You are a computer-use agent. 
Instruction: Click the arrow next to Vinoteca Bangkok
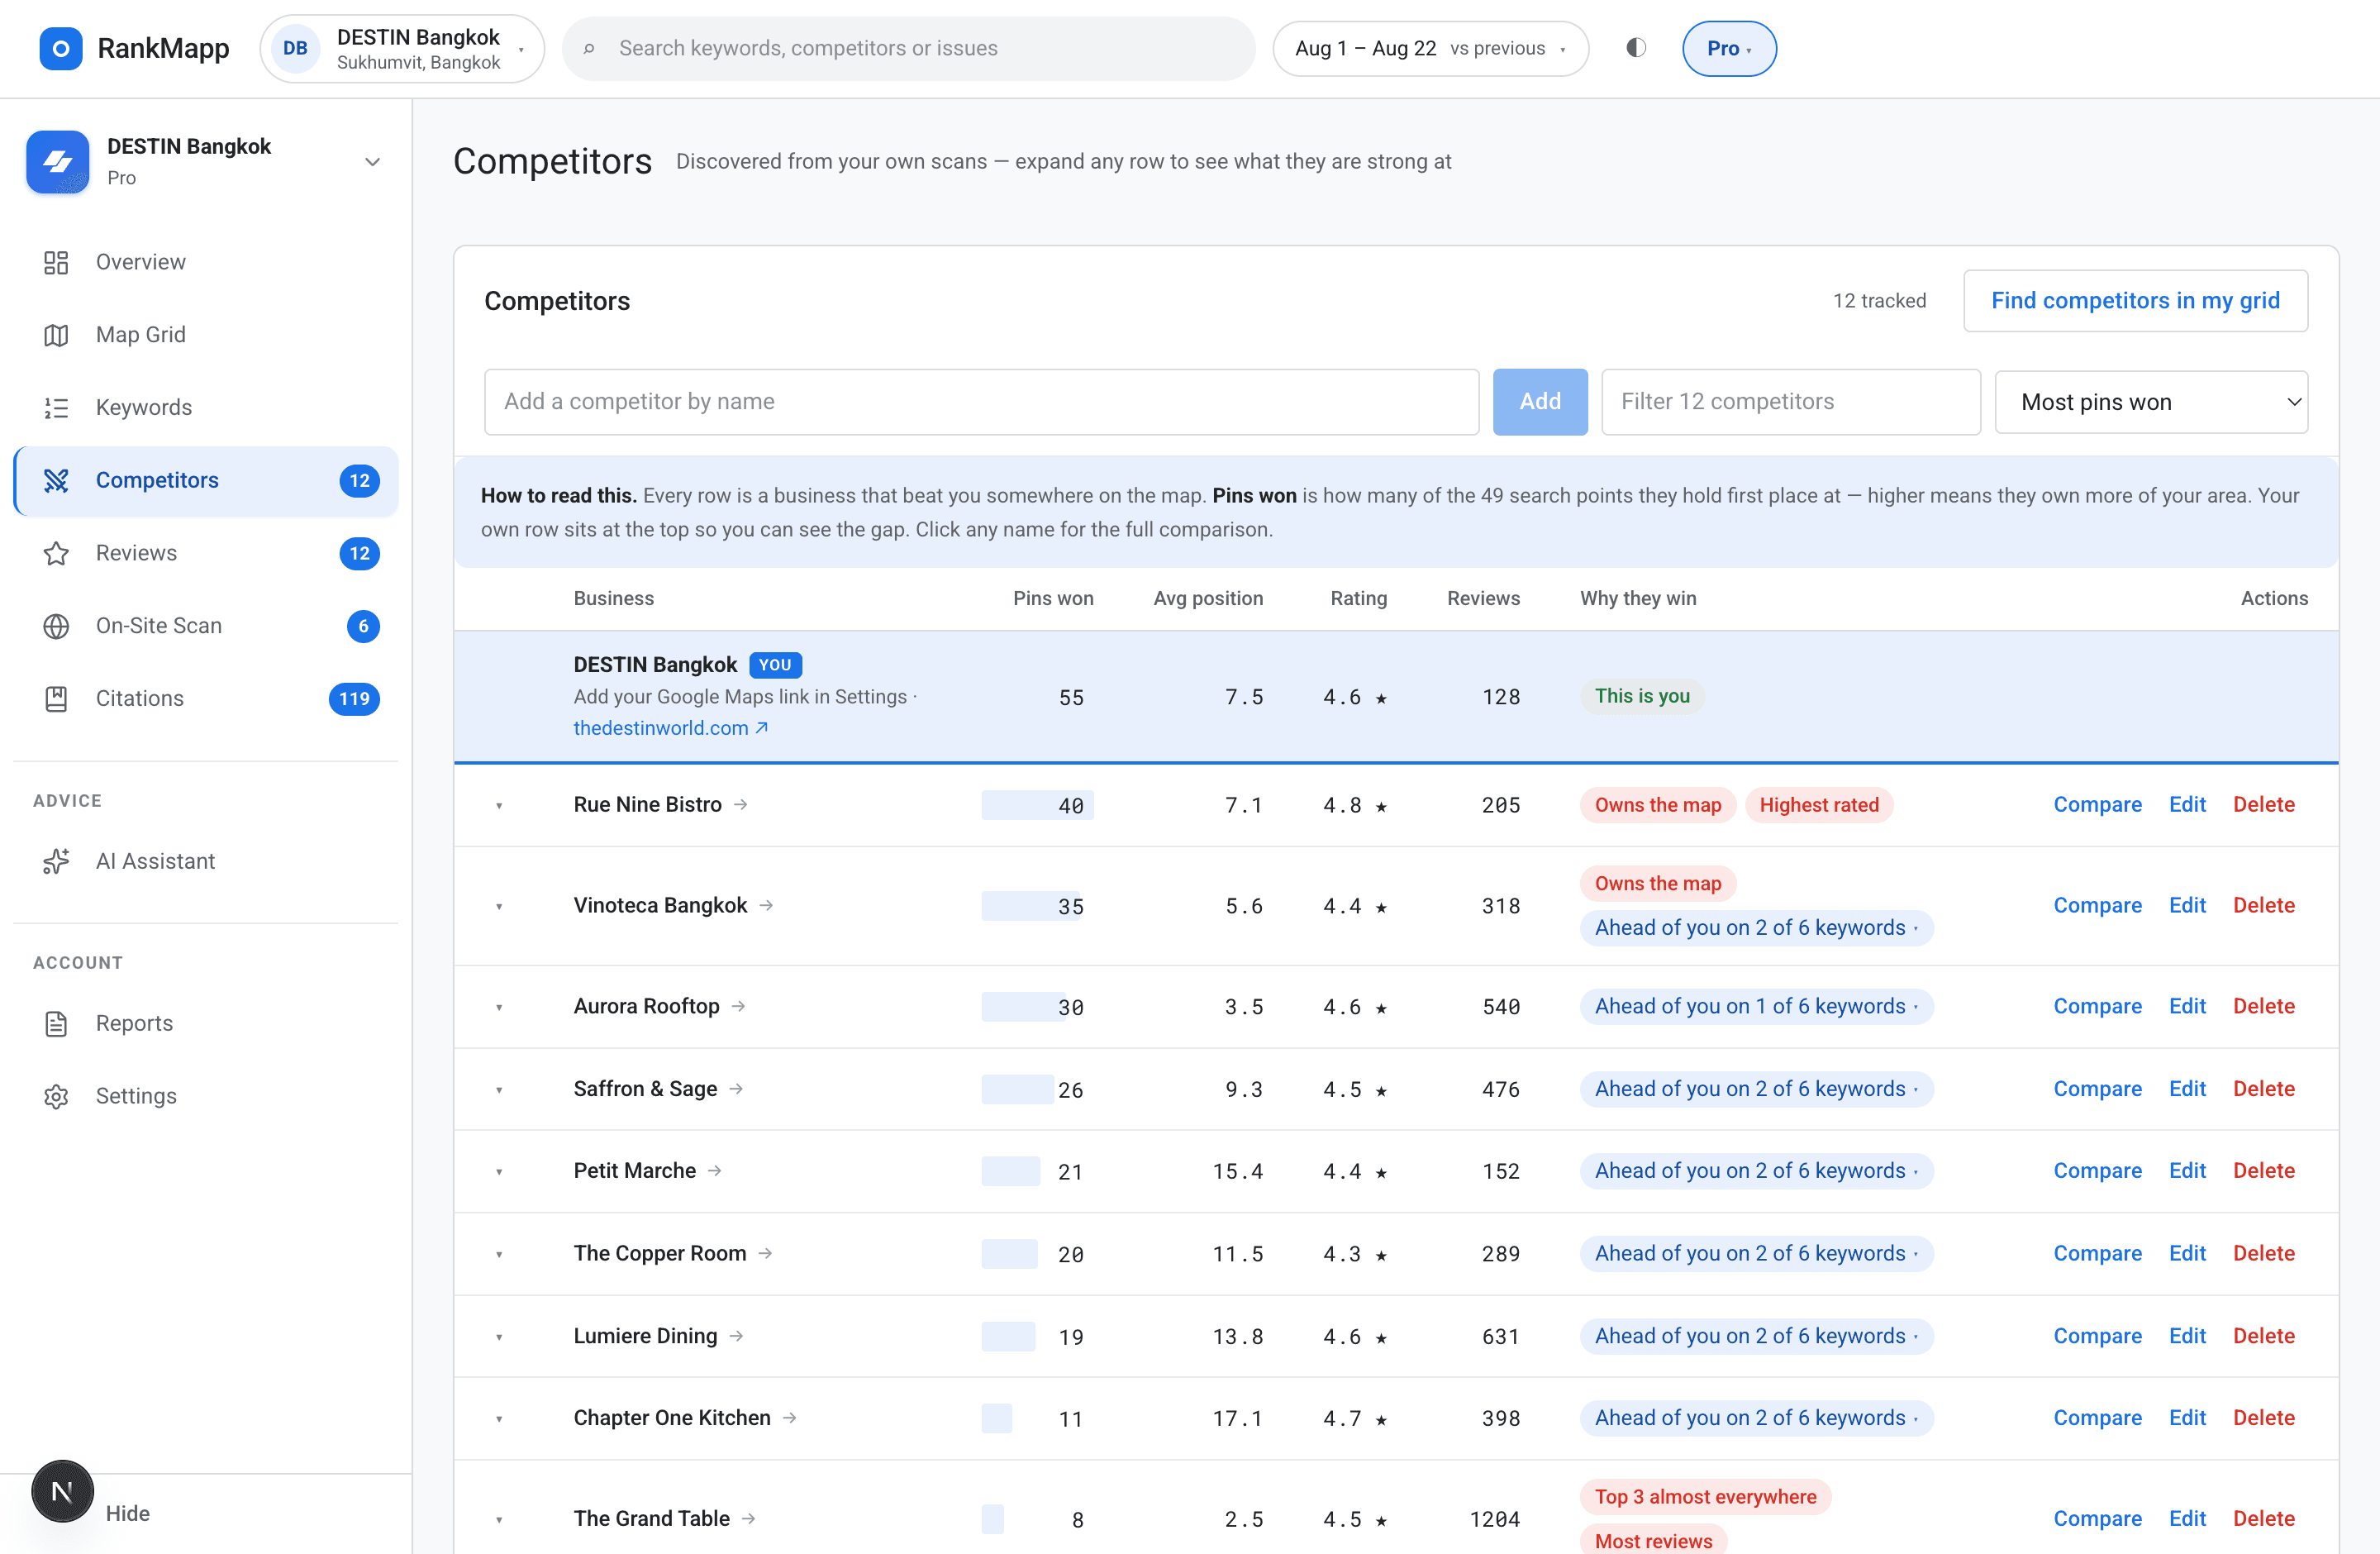767,906
